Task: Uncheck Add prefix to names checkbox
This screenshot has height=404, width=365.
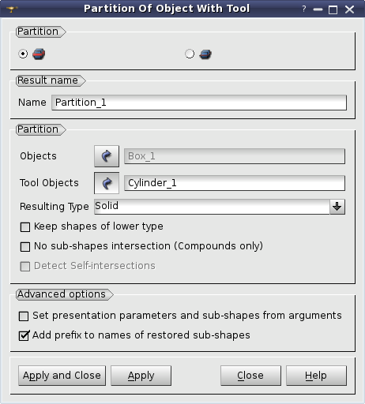Action: click(x=24, y=335)
